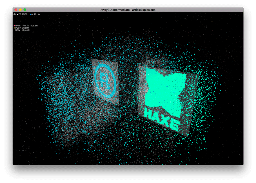Click the 'POLY: 262144' line
The image size is (256, 183).
pos(22,28)
